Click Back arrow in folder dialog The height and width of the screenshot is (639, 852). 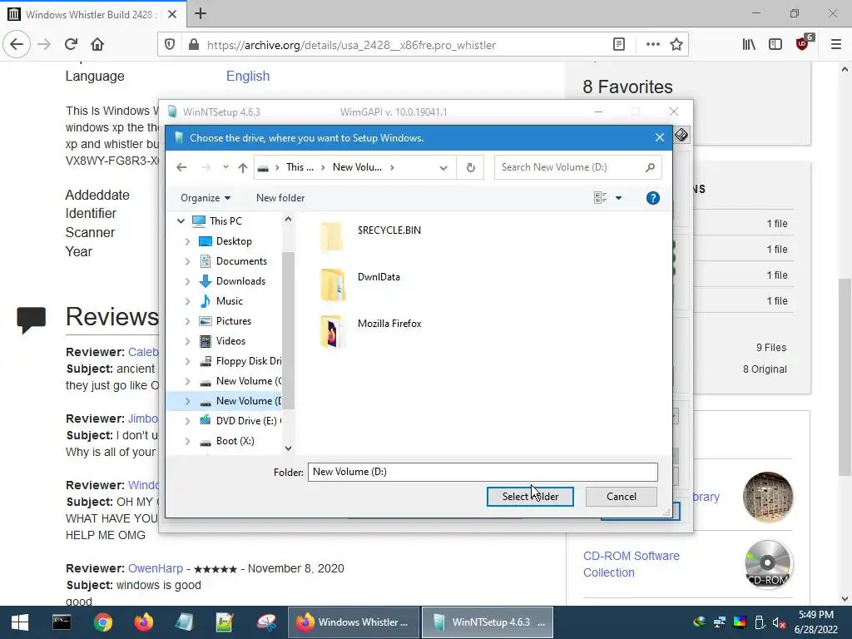point(181,167)
